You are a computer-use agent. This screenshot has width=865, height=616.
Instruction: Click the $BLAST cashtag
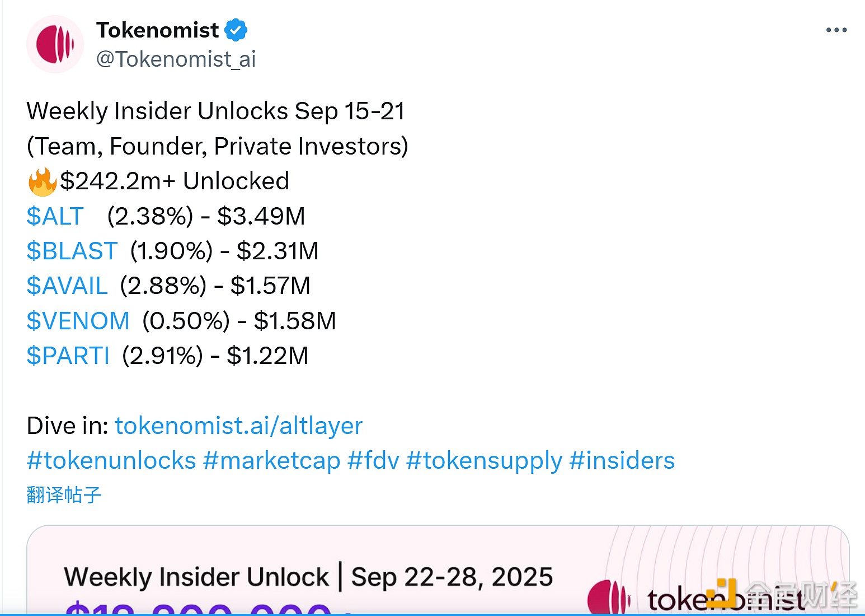point(72,251)
